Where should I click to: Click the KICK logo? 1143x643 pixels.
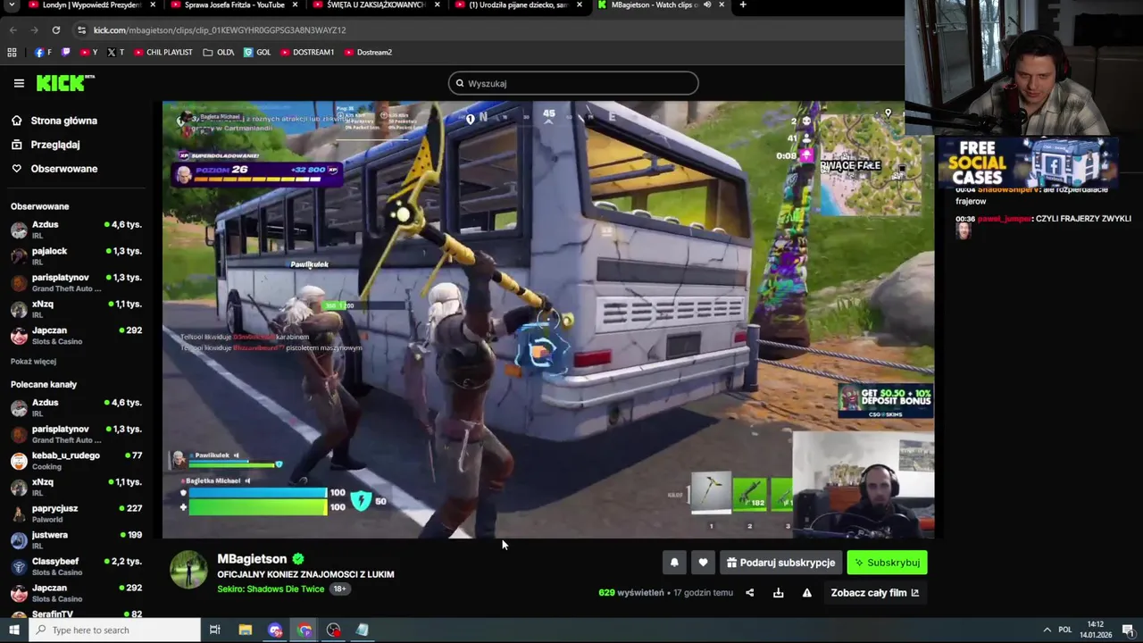[x=65, y=83]
